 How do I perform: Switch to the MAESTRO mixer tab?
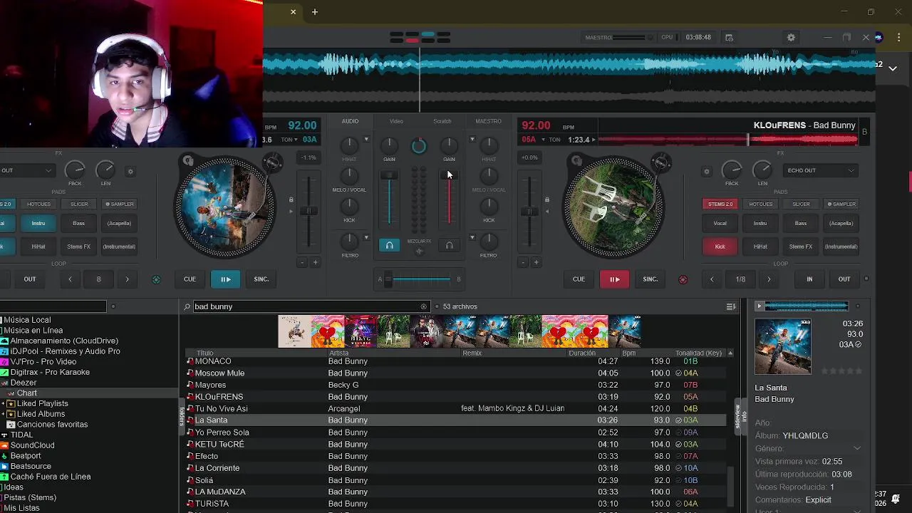click(488, 121)
